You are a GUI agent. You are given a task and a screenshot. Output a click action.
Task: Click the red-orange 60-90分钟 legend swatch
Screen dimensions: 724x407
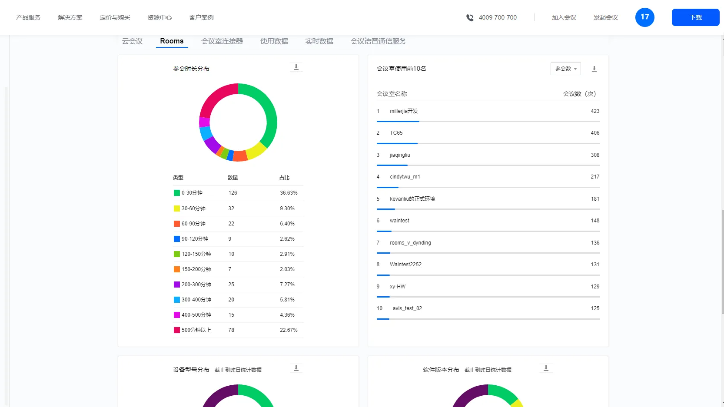click(177, 224)
